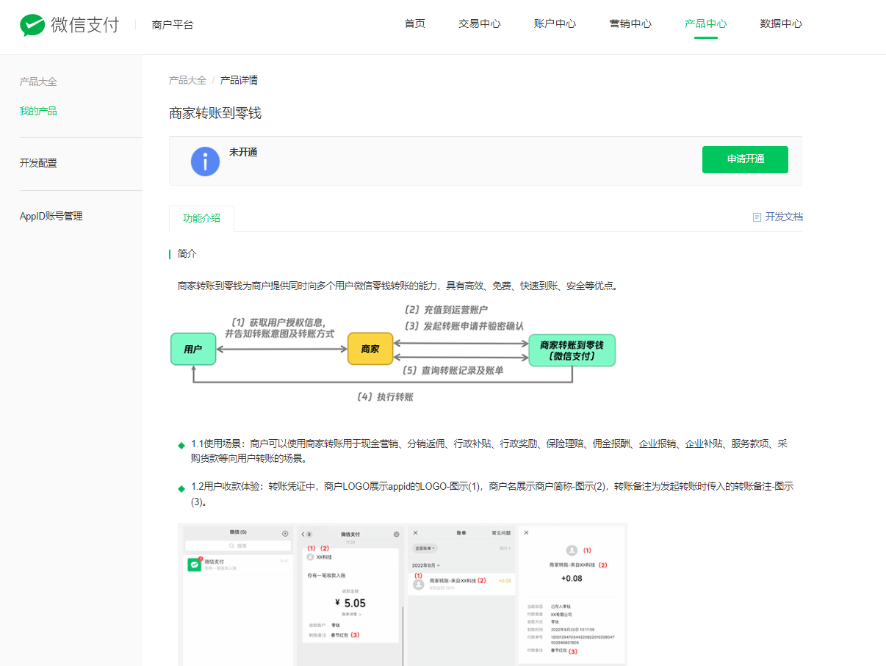Select 产品中心 from the top menu

(x=705, y=23)
